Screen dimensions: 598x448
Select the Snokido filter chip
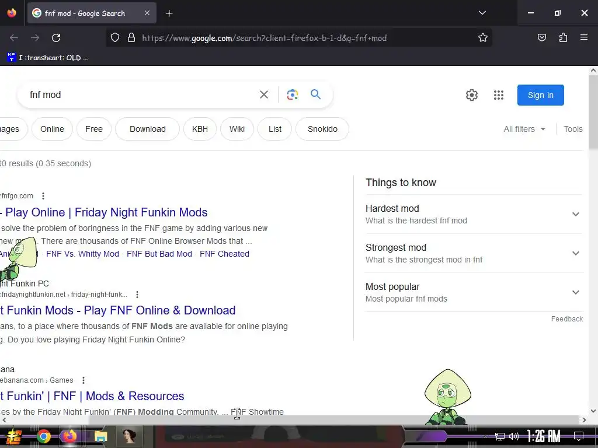pyautogui.click(x=322, y=129)
